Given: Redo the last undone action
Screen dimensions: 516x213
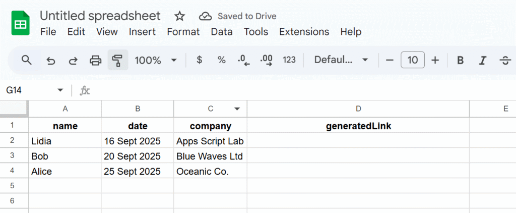Looking at the screenshot, I should pos(73,61).
